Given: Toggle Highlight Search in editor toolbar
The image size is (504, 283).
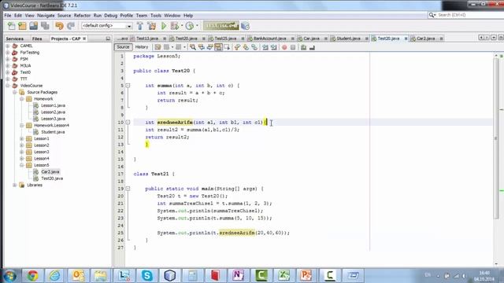Looking at the screenshot, I should (x=218, y=47).
